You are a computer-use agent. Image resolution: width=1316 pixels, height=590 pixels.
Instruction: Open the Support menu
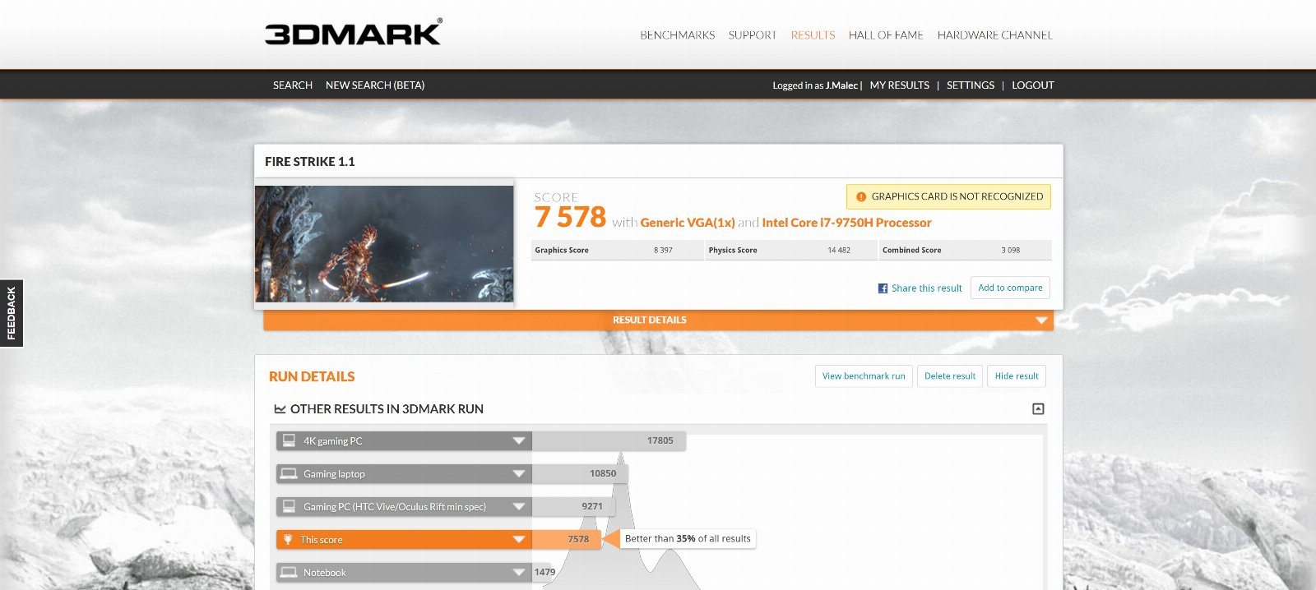tap(753, 35)
